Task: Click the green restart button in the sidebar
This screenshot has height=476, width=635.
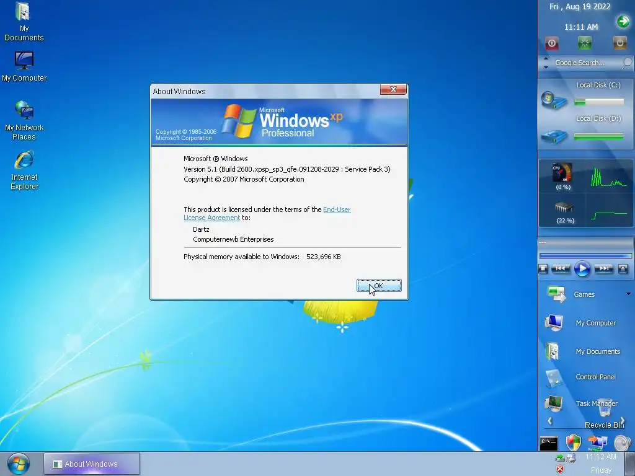Action: coord(584,43)
